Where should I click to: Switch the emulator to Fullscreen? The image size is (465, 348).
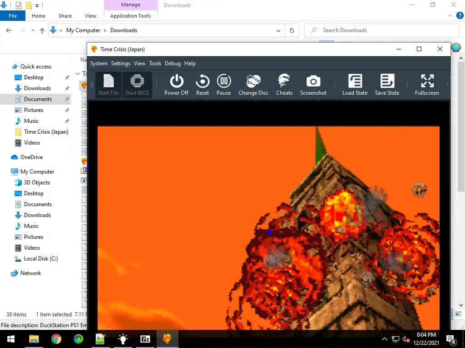pos(427,85)
